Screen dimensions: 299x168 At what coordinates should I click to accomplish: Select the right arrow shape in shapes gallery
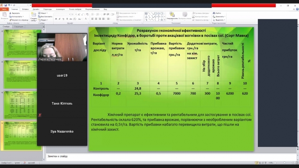pyautogui.click(x=156, y=17)
